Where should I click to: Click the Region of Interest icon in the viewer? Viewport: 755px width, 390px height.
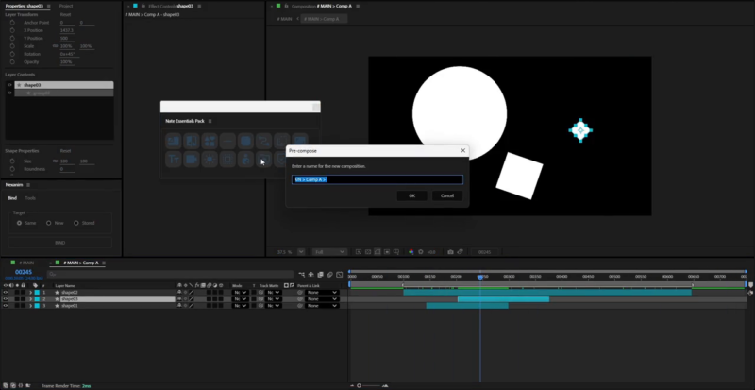[x=387, y=251]
